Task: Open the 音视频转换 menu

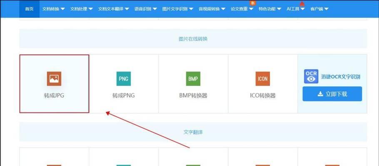Action: [x=212, y=9]
